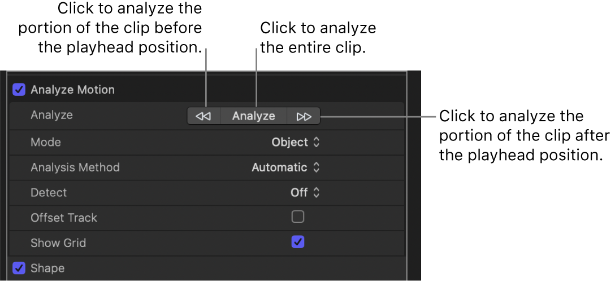
Task: Open the Detect dropdown set to Off
Action: [x=305, y=192]
